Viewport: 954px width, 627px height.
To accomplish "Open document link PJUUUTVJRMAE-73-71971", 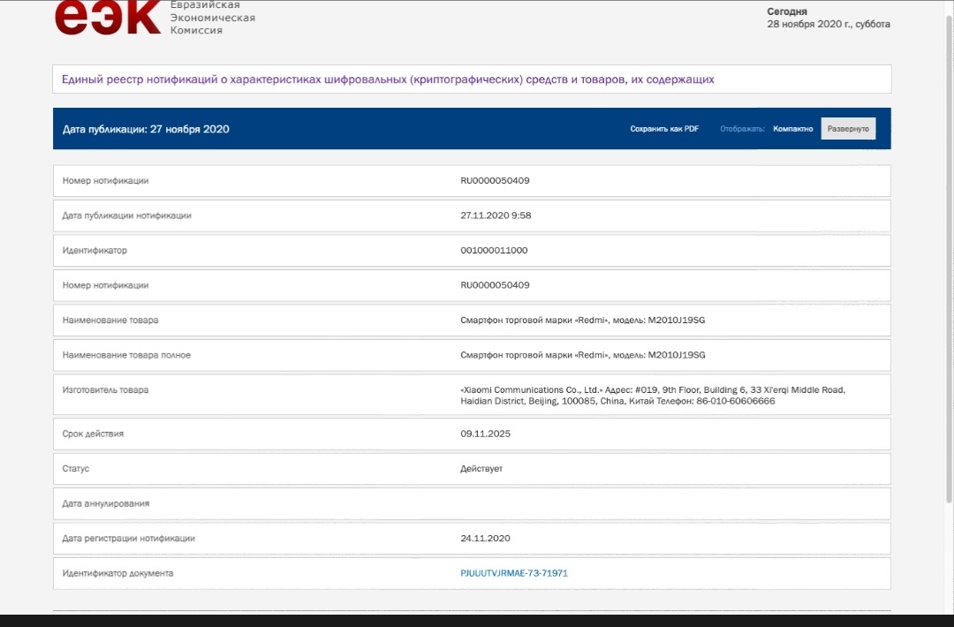I will coord(513,573).
